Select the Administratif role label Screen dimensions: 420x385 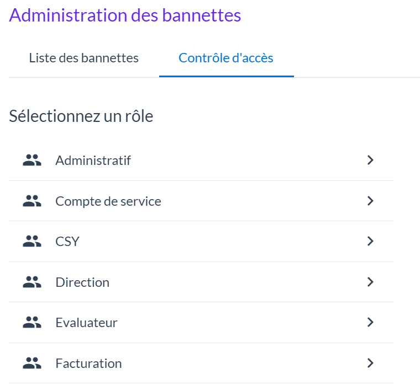pyautogui.click(x=93, y=161)
